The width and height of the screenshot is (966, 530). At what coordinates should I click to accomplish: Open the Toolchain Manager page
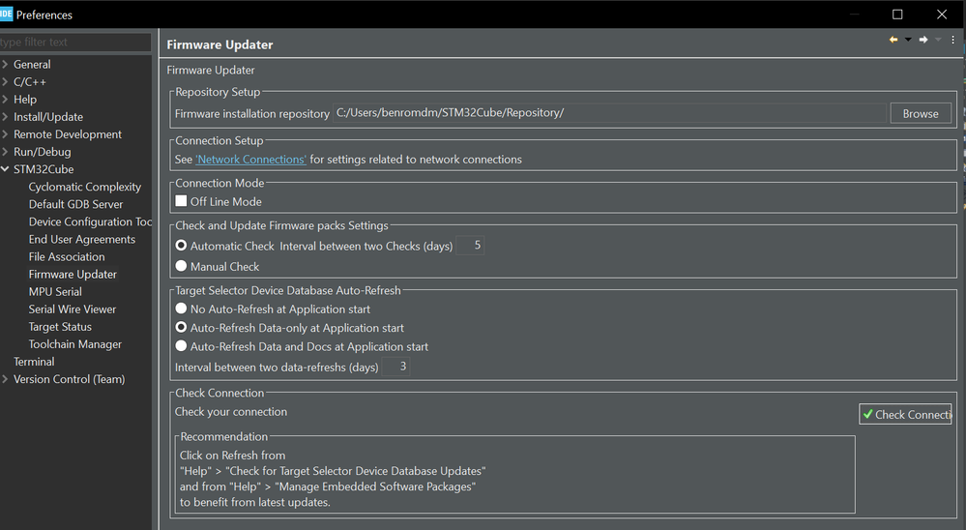(x=75, y=344)
